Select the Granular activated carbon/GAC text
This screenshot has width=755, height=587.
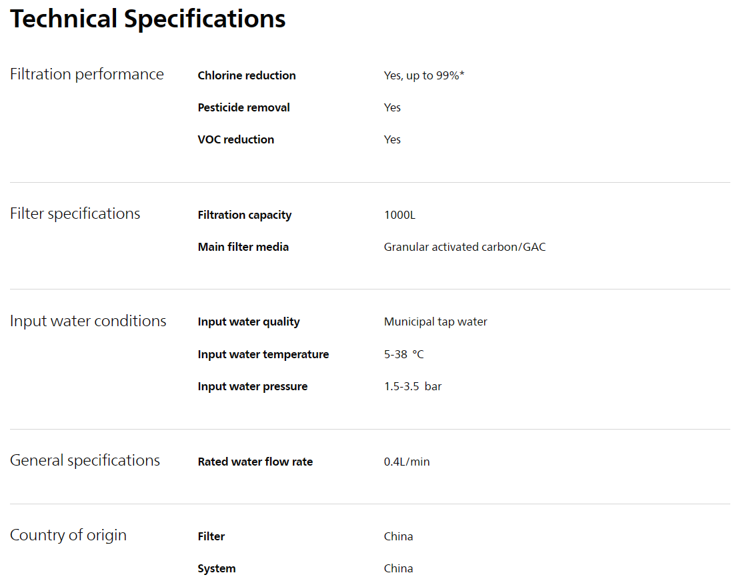pyautogui.click(x=465, y=247)
